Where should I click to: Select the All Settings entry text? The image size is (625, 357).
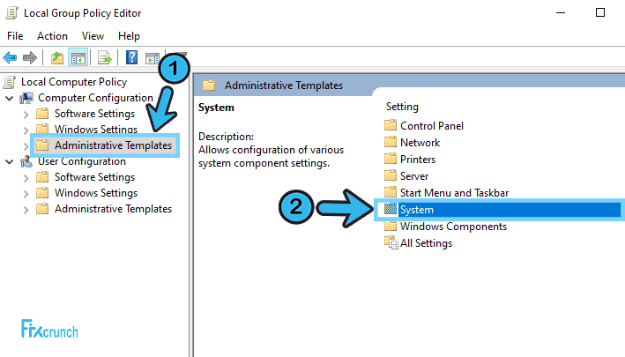tap(426, 243)
